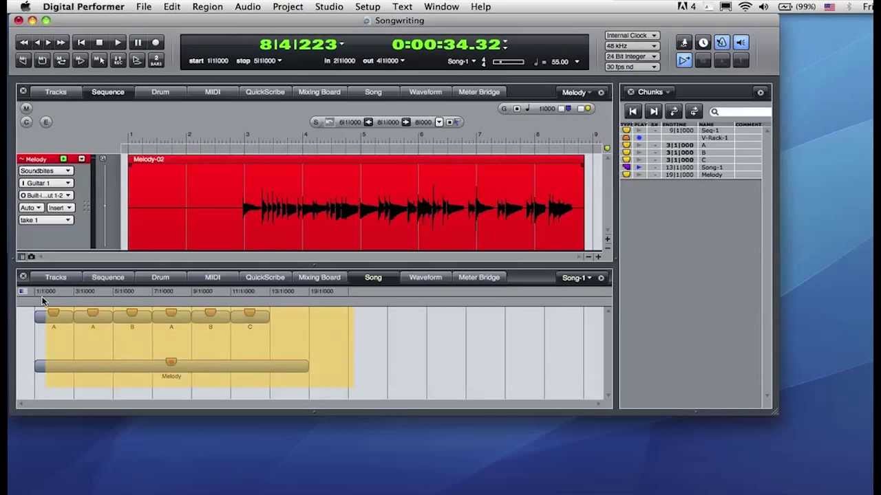Image resolution: width=881 pixels, height=495 pixels.
Task: Select the Melody chunk block in Song window
Action: [x=171, y=365]
